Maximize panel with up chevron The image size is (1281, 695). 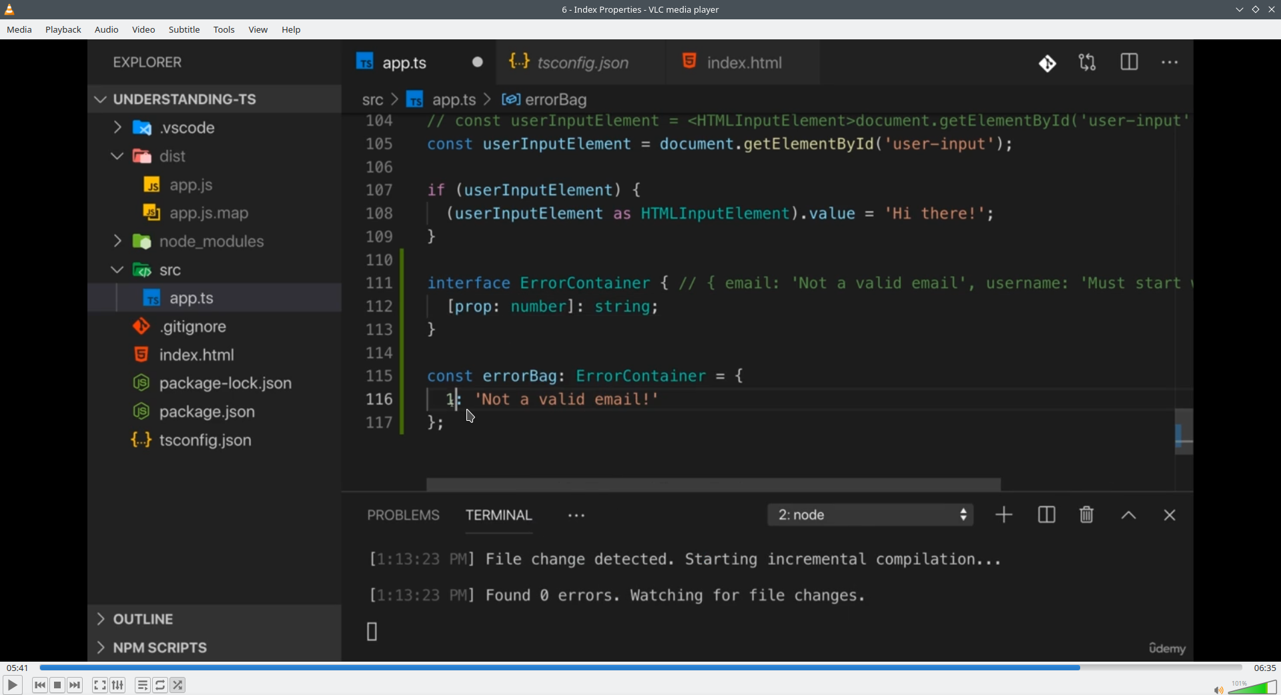pyautogui.click(x=1128, y=516)
